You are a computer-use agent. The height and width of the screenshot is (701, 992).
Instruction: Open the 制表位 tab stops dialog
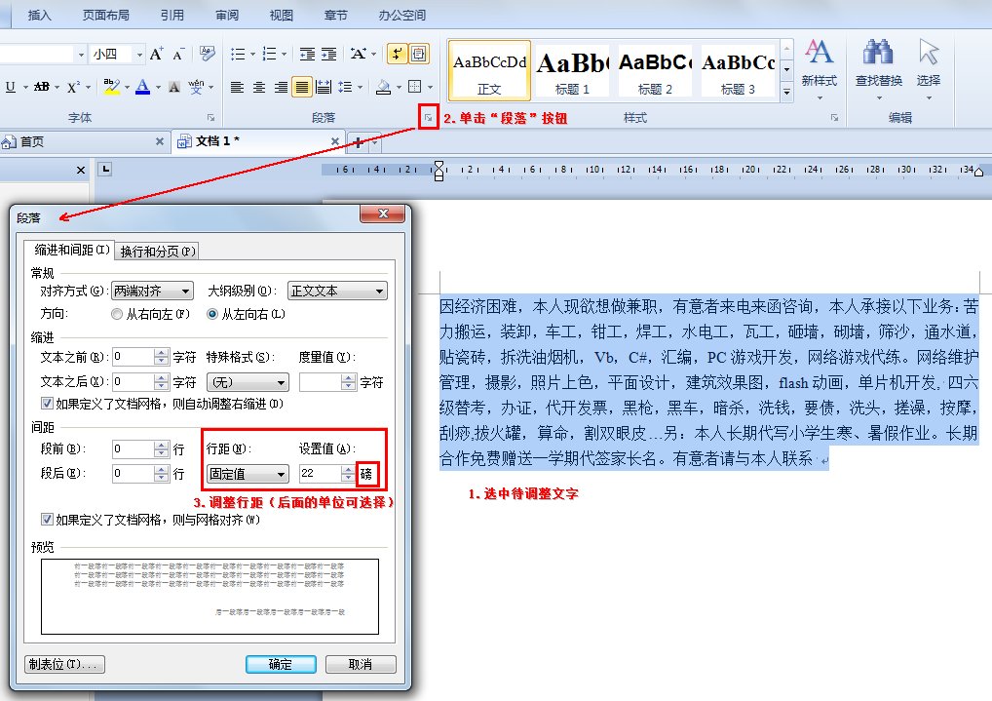point(63,664)
